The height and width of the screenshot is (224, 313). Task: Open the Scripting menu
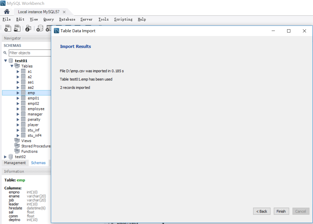tap(123, 19)
